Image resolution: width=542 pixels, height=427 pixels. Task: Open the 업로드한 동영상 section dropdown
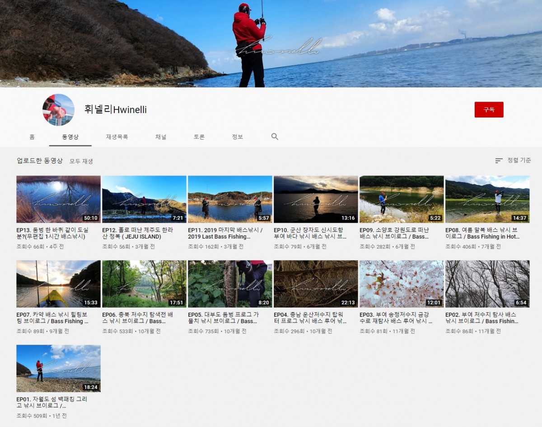40,161
